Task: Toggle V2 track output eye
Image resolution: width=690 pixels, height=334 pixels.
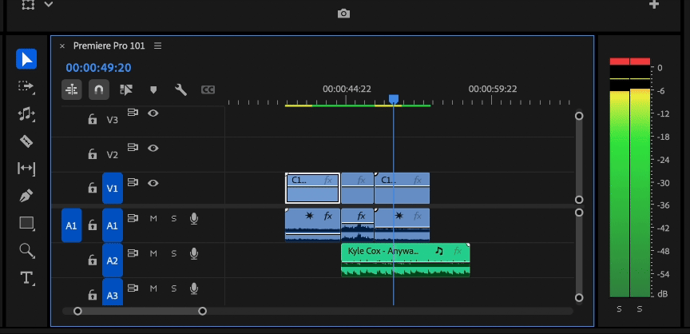Action: pyautogui.click(x=153, y=148)
